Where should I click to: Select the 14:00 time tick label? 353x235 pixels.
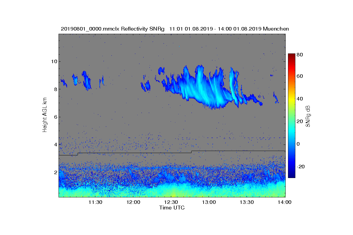tap(285, 202)
